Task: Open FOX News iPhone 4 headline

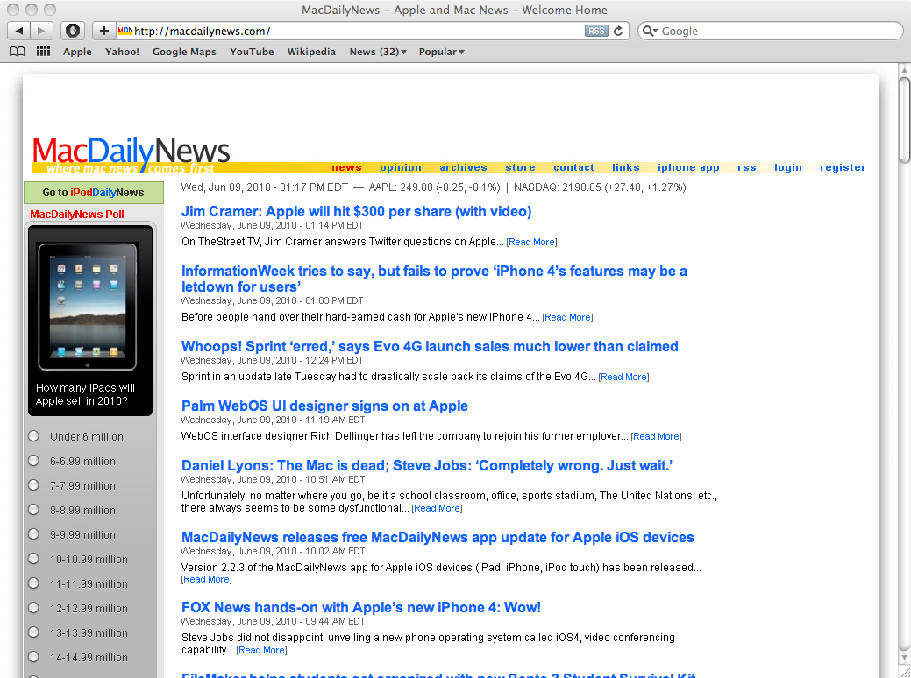Action: point(360,607)
